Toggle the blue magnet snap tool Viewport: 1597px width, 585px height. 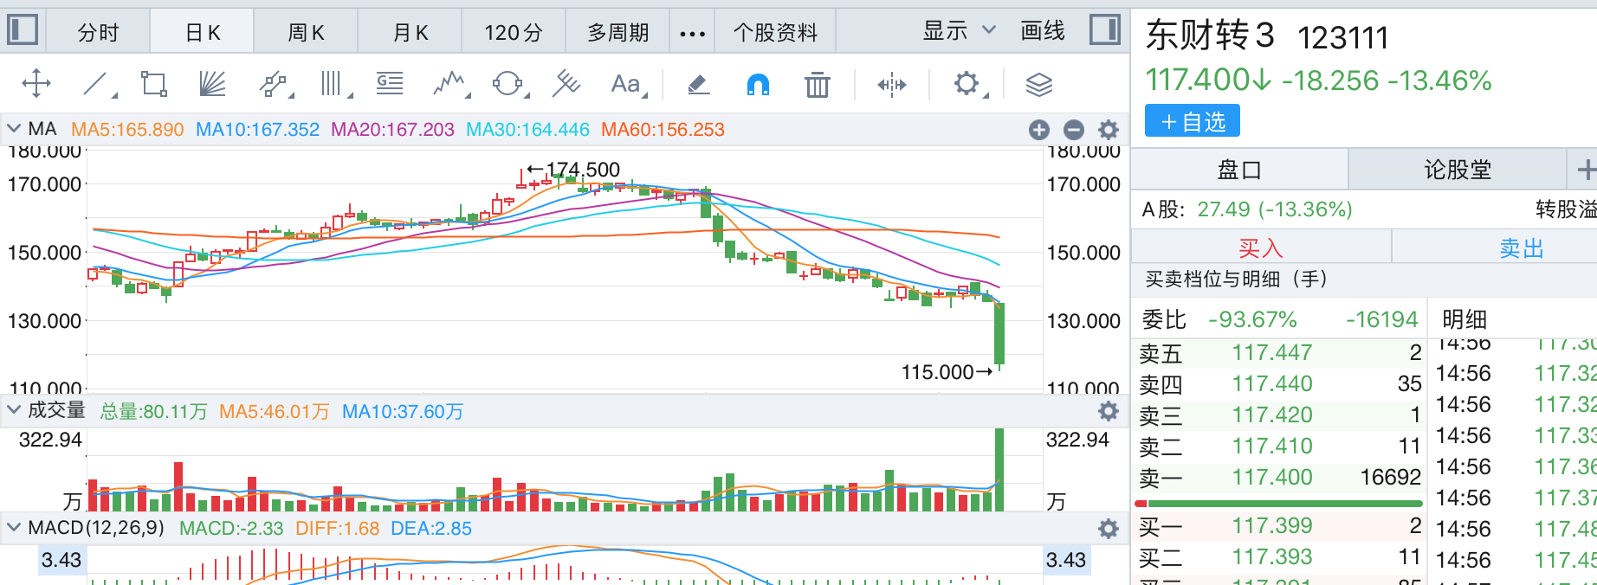(x=758, y=85)
